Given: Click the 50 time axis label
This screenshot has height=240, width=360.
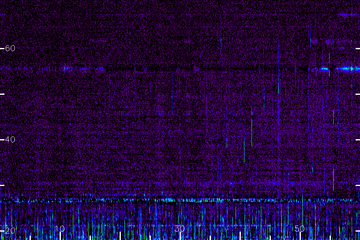Looking at the screenshot, I should [x=300, y=228].
